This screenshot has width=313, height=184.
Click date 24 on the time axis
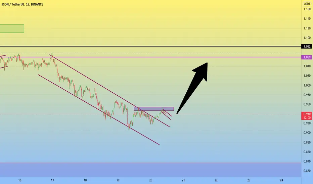pyautogui.click(x=281, y=180)
